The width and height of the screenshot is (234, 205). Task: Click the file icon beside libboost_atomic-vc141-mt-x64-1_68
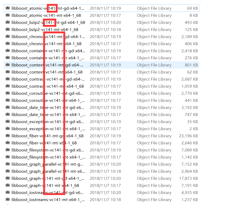click(8, 15)
